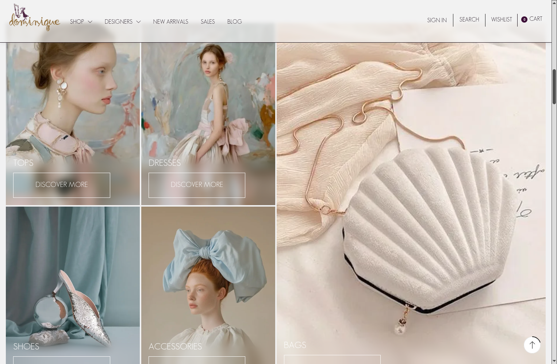Go to NEW ARRIVALS page

[170, 21]
